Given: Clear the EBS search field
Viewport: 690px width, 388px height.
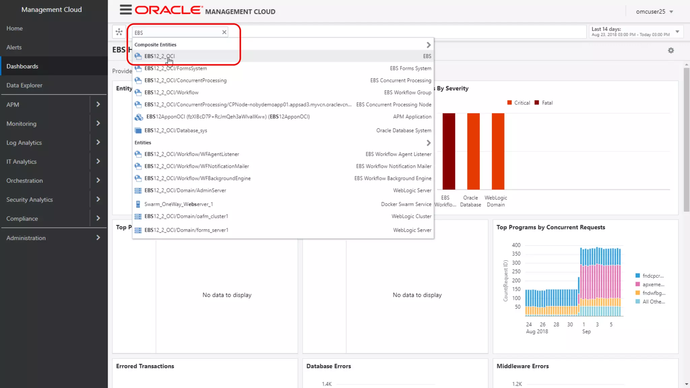Looking at the screenshot, I should 224,32.
